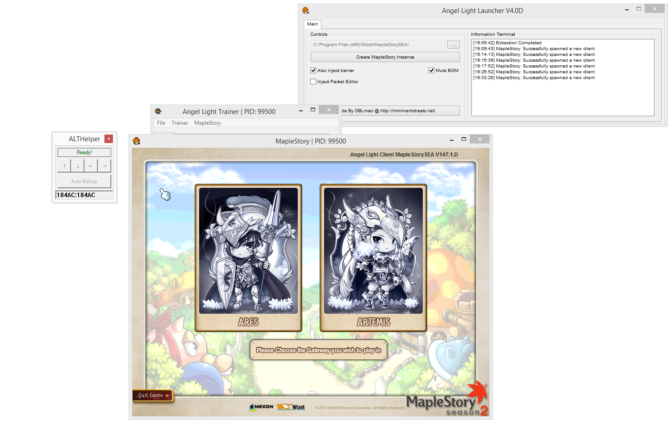Click the left arrow in ALTHelper
This screenshot has height=426, width=671.
pos(91,166)
